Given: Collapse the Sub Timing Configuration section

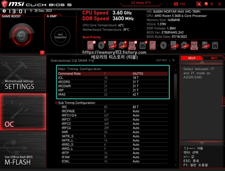Looking at the screenshot, I should [56, 103].
